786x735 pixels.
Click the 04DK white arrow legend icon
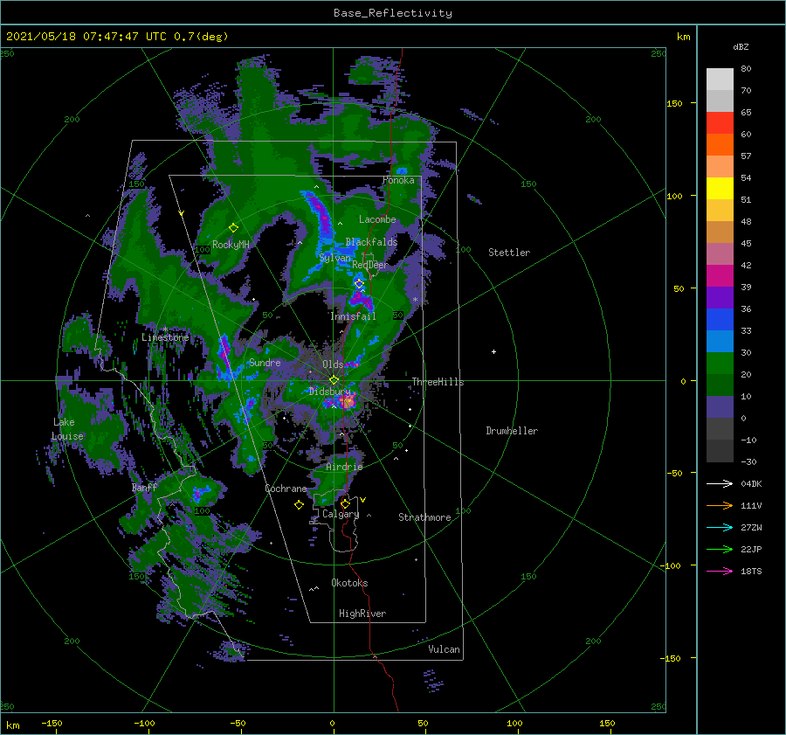pos(720,483)
